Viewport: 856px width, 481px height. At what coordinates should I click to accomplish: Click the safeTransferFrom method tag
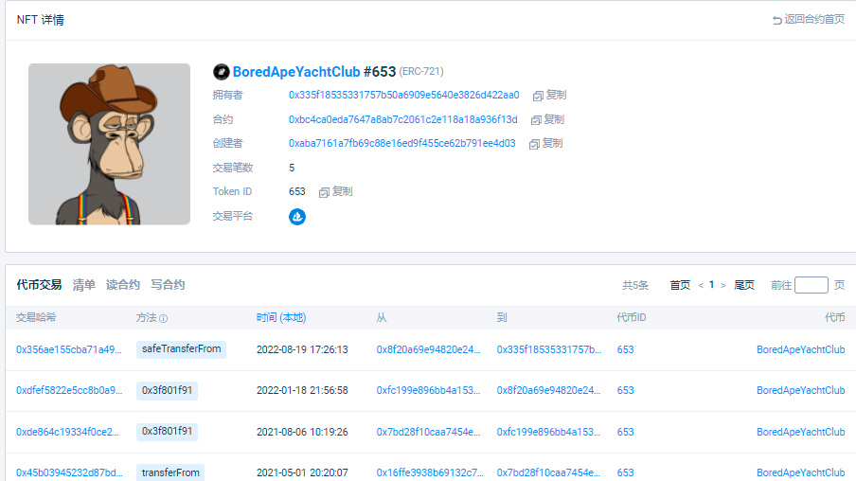coord(181,348)
